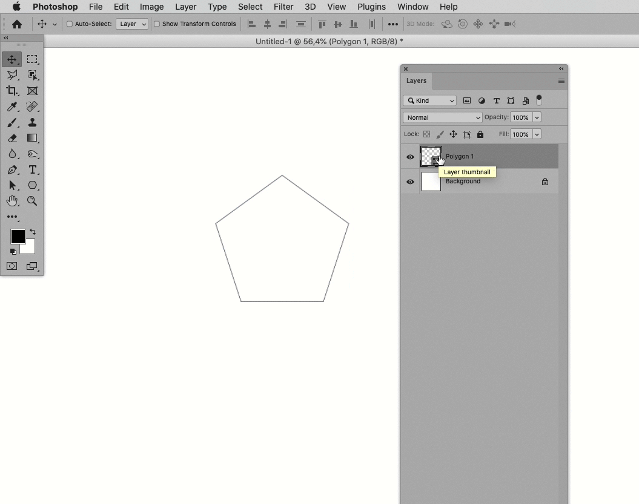Go to the Home screen
Image resolution: width=639 pixels, height=504 pixels.
pos(17,24)
